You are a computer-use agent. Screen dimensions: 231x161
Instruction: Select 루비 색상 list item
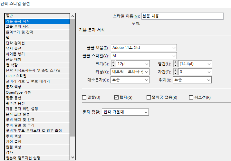37,136
